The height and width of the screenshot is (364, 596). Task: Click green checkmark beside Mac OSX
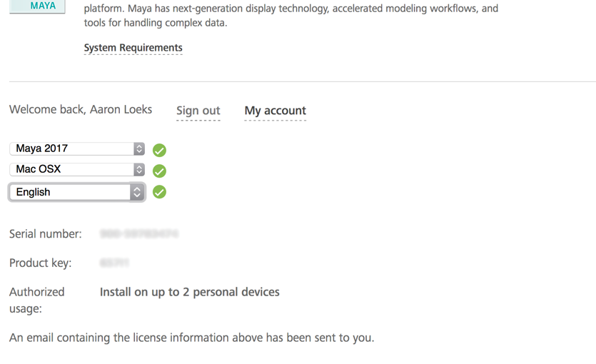point(159,171)
